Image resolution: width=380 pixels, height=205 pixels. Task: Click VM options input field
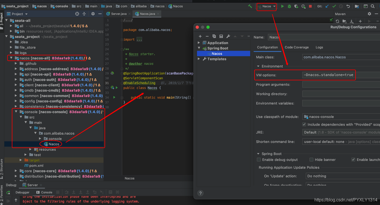[x=341, y=75]
